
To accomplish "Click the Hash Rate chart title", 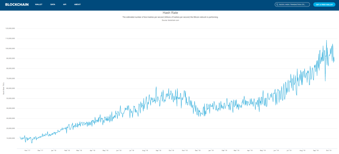I will tap(170, 13).
